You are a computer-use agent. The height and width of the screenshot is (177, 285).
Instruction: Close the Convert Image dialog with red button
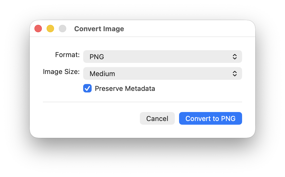click(x=38, y=29)
